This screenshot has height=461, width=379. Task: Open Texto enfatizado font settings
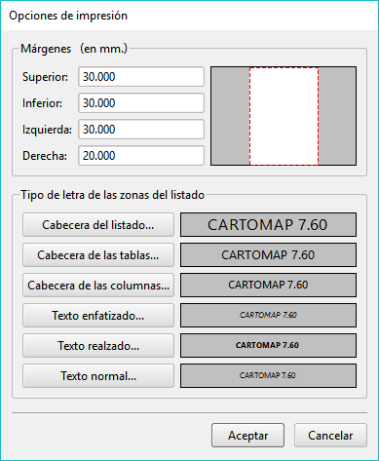tap(98, 316)
